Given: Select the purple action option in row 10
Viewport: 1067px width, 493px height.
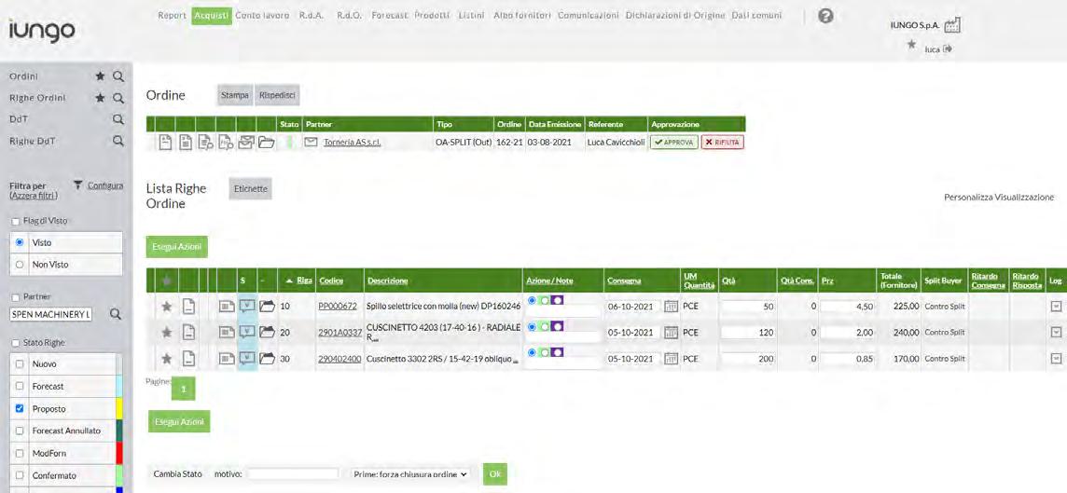Looking at the screenshot, I should 557,300.
